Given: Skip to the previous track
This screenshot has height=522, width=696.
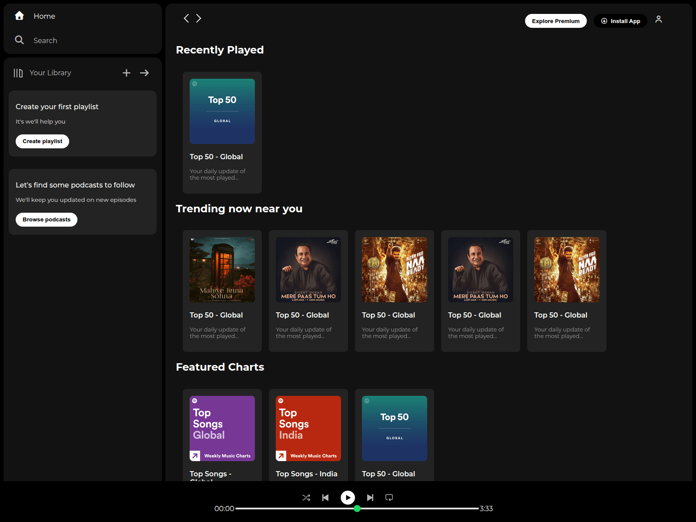Looking at the screenshot, I should coord(325,498).
